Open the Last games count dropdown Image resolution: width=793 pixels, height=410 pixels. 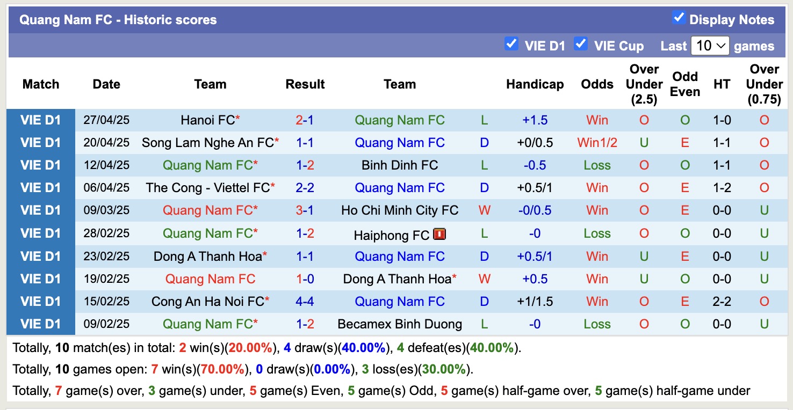pos(710,46)
